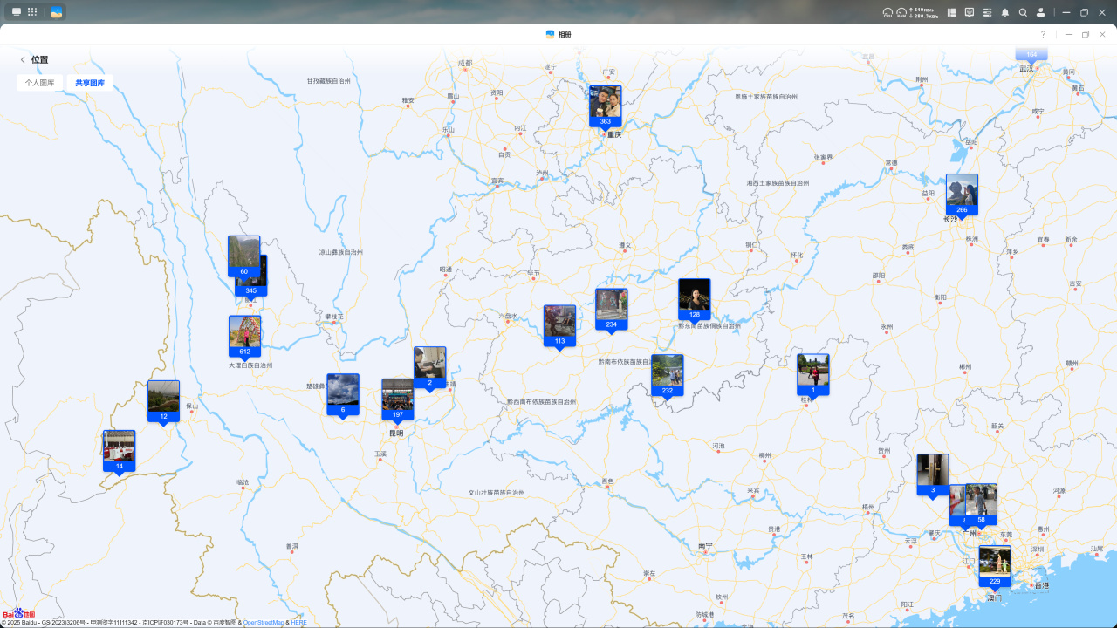Open the monitor display icon in tray
This screenshot has height=628, width=1117.
(970, 12)
